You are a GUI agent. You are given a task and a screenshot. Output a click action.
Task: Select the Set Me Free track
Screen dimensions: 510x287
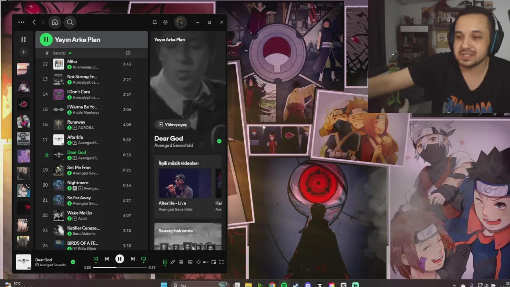(92, 170)
